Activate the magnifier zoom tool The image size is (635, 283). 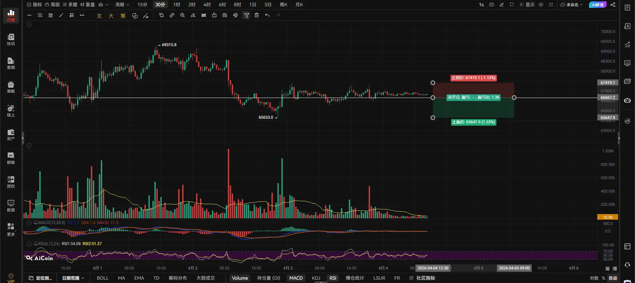183,15
